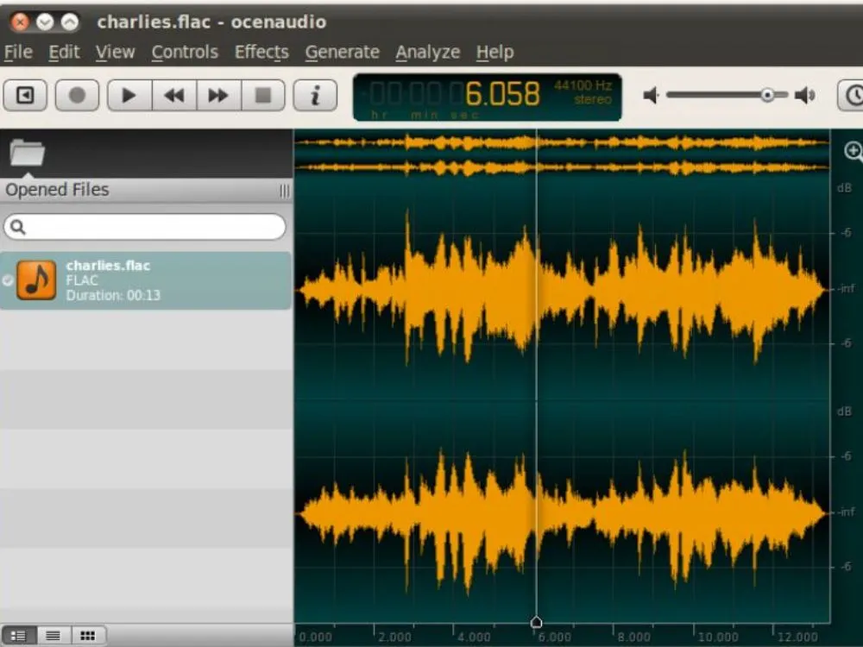Image resolution: width=863 pixels, height=647 pixels.
Task: Switch file list to grid view
Action: pyautogui.click(x=87, y=635)
